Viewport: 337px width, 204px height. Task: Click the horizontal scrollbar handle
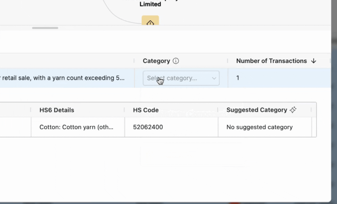point(45,28)
